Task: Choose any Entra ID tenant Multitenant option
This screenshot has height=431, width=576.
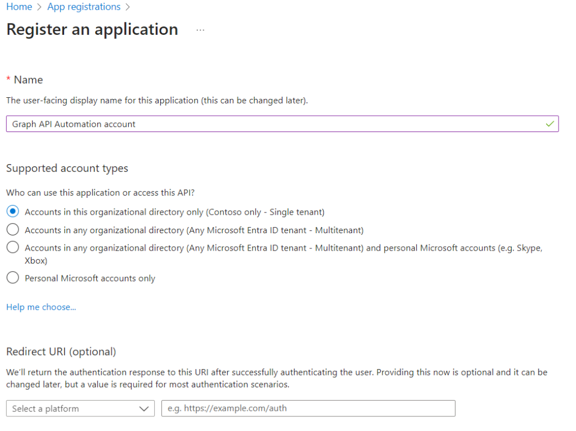Action: click(13, 230)
